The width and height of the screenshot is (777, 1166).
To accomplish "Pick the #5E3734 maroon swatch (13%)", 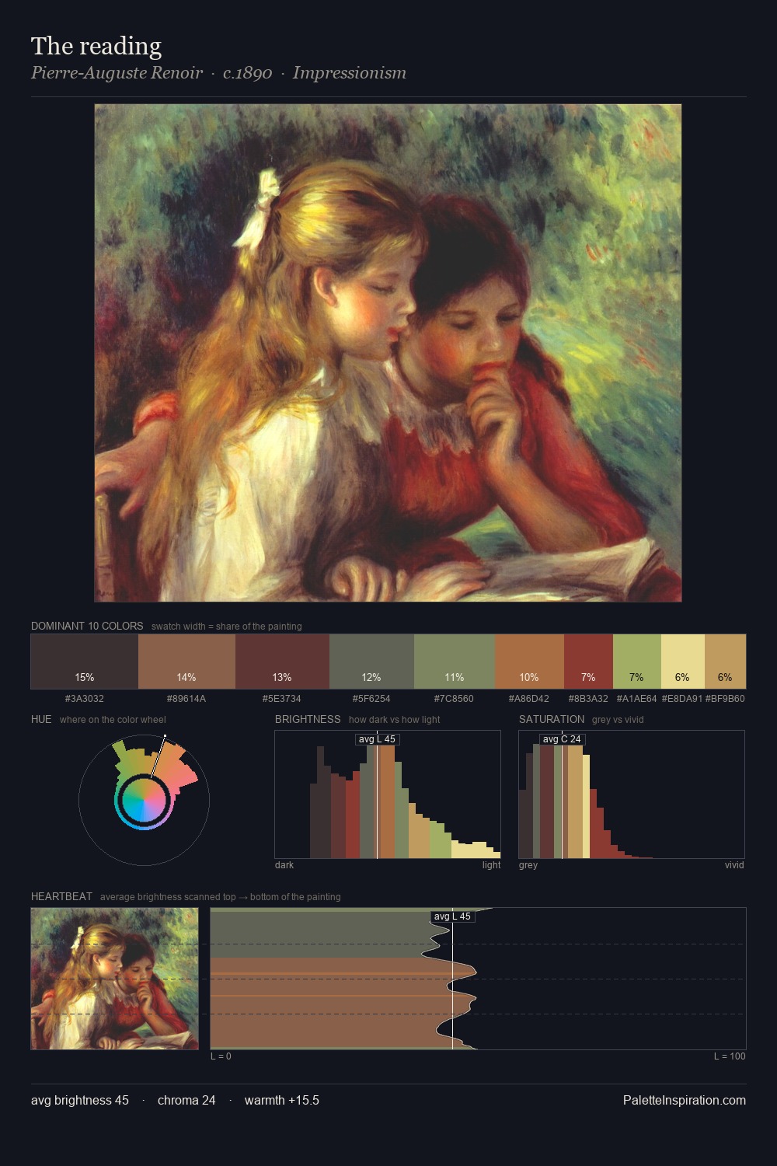I will click(282, 662).
